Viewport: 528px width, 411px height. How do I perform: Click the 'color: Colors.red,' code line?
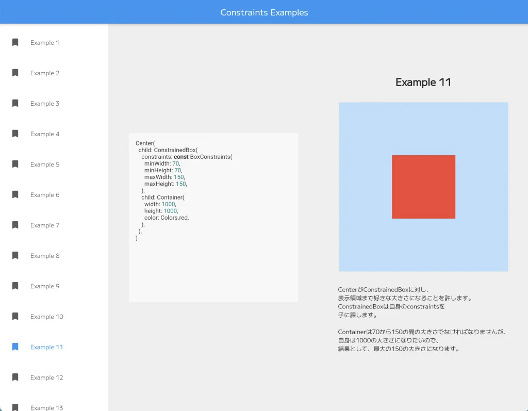point(167,218)
